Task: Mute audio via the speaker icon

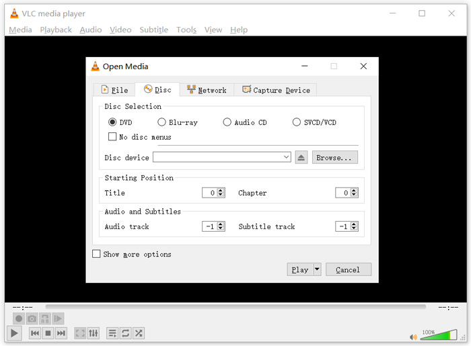Action: [413, 337]
